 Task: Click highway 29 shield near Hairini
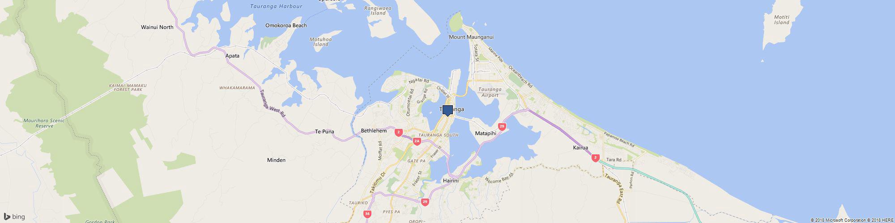click(x=425, y=202)
